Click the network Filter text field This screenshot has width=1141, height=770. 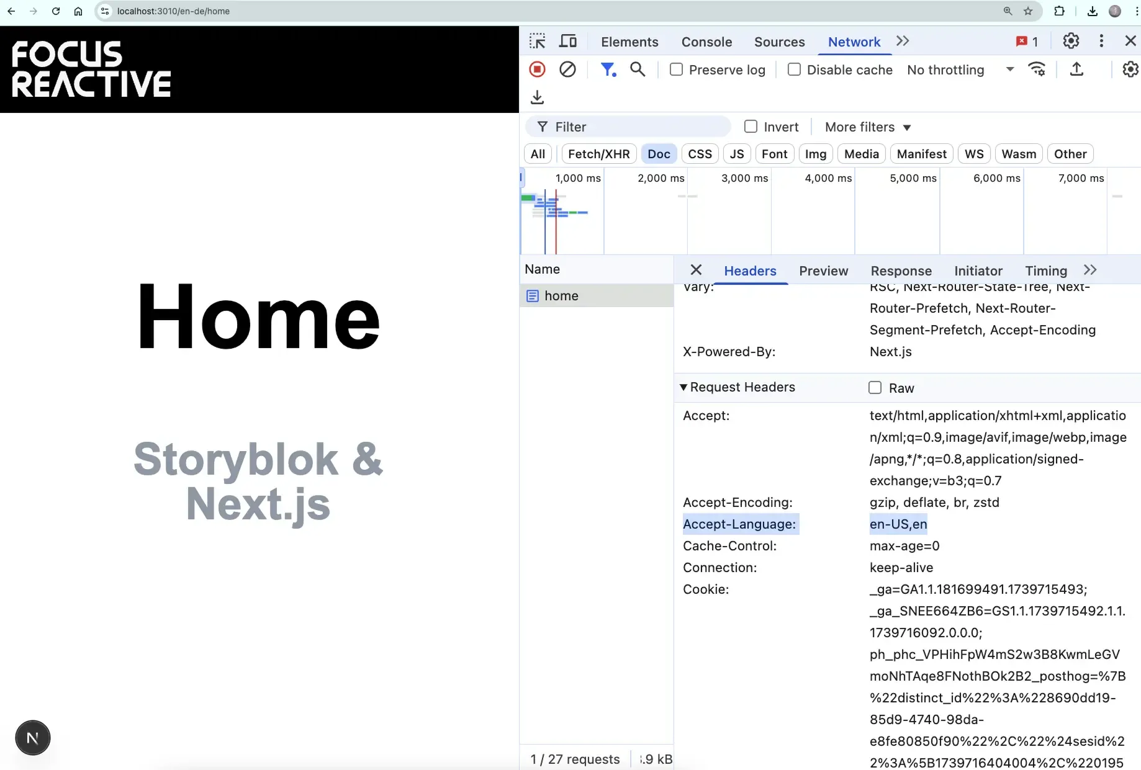tap(628, 127)
